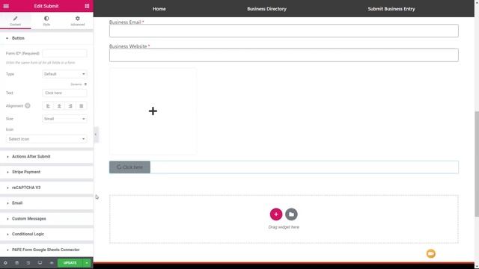Viewport: 479px width, 269px height.
Task: Click the 'Click here' submit button
Action: tap(129, 167)
